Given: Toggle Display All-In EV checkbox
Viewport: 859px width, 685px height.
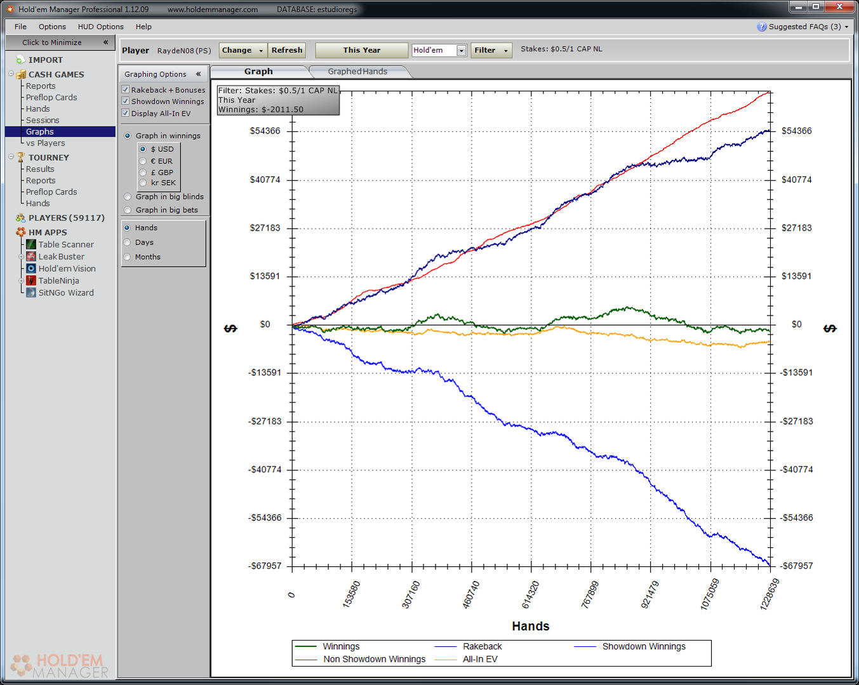Looking at the screenshot, I should [x=126, y=113].
